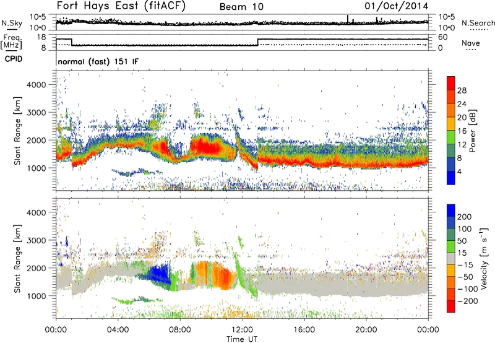Click the '1000' tick on velocity panel
Screen dimensions: 495x343
click(x=37, y=296)
